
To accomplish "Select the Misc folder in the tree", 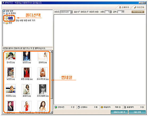I will [x=10, y=18].
